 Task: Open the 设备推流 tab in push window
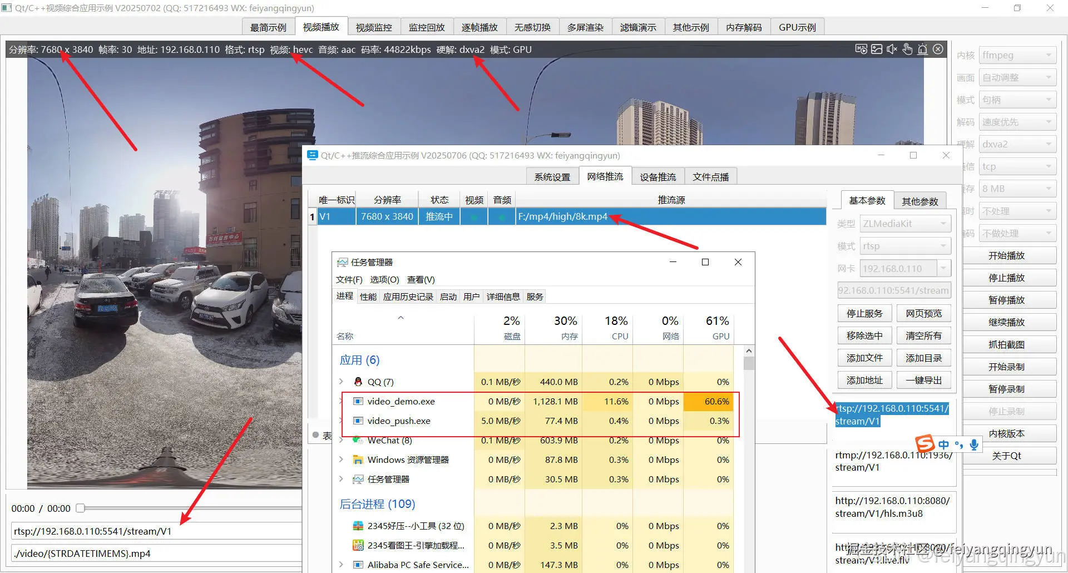coord(657,177)
